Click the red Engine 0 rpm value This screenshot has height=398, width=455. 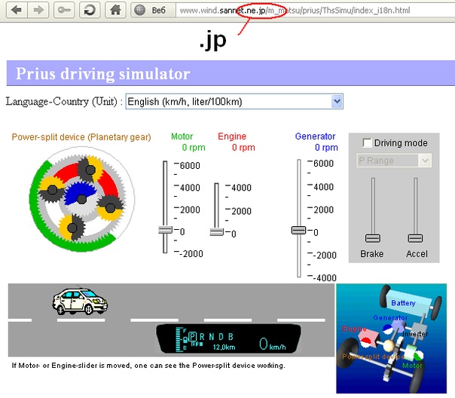click(x=243, y=148)
